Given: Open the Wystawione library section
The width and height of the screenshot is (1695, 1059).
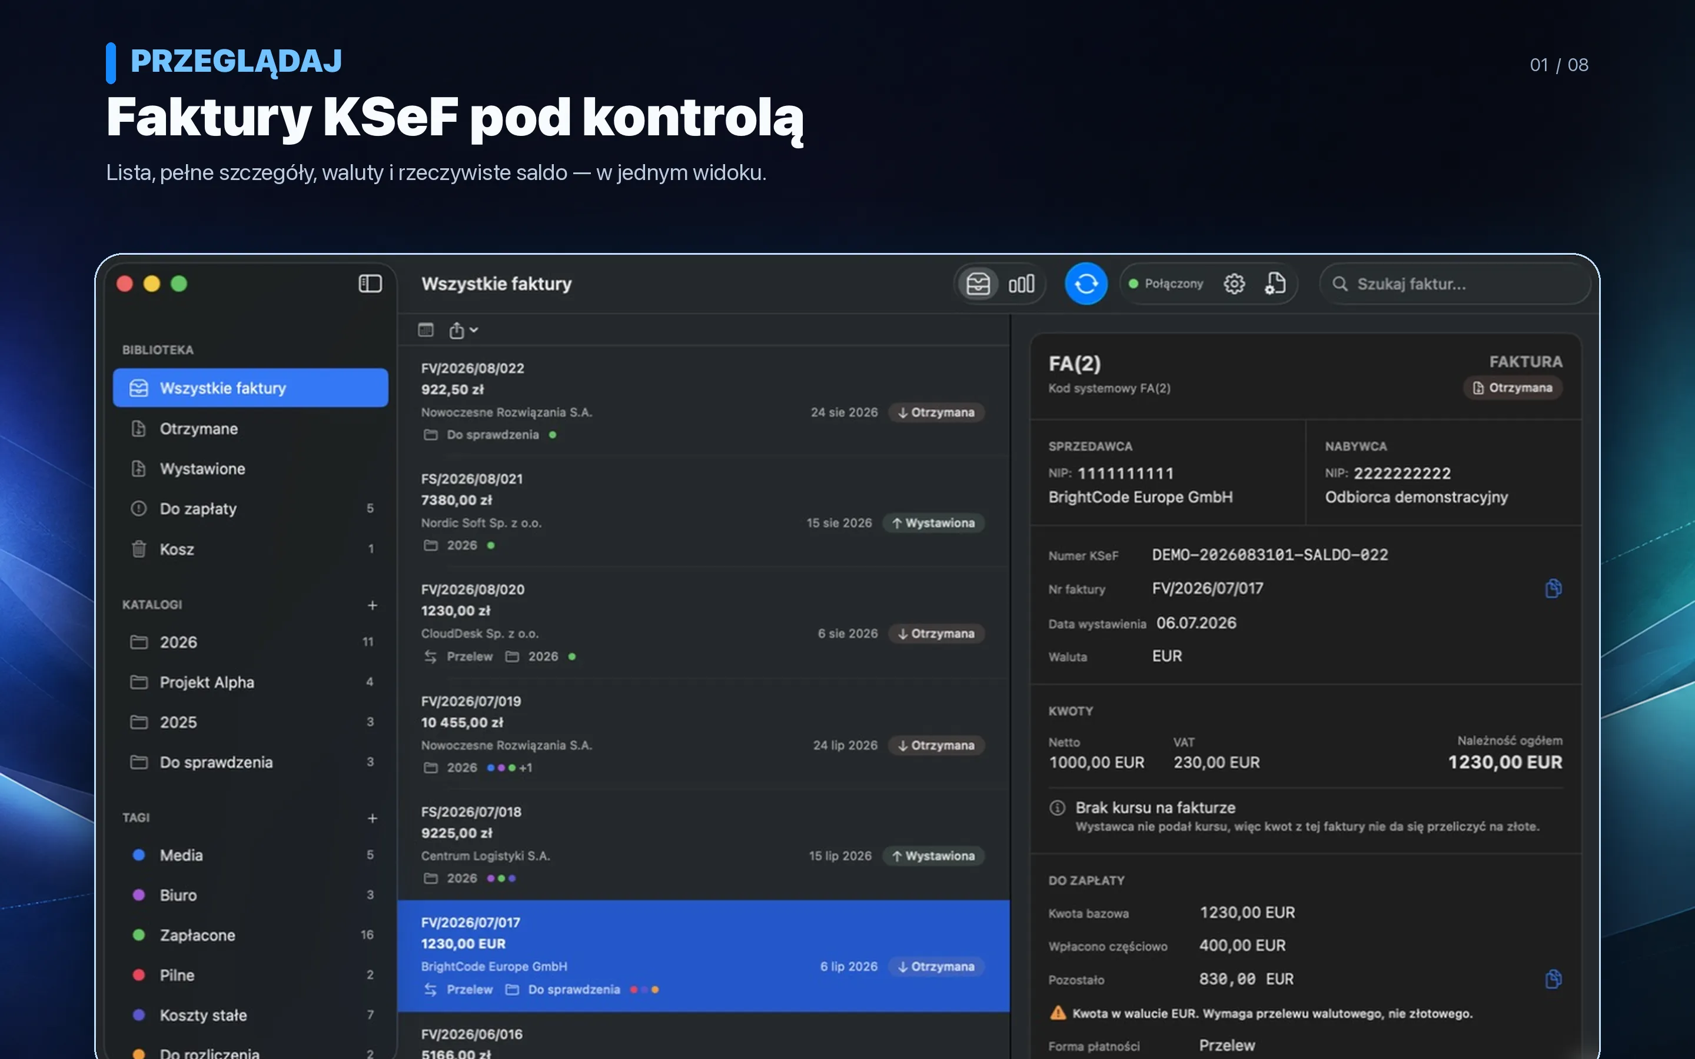Looking at the screenshot, I should point(250,468).
